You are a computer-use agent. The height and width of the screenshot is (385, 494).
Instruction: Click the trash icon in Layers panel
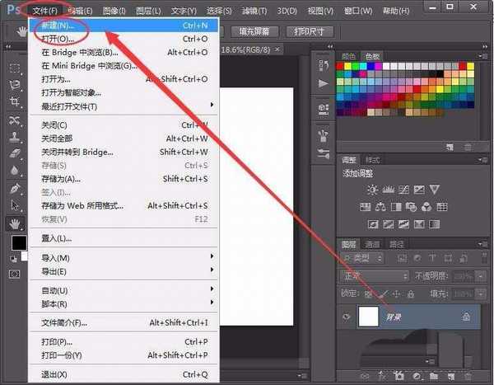tap(468, 375)
